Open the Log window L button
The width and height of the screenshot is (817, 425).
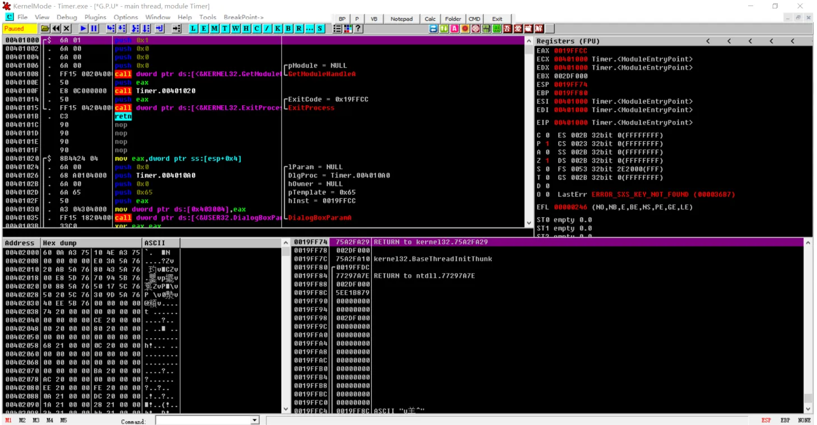click(x=193, y=29)
